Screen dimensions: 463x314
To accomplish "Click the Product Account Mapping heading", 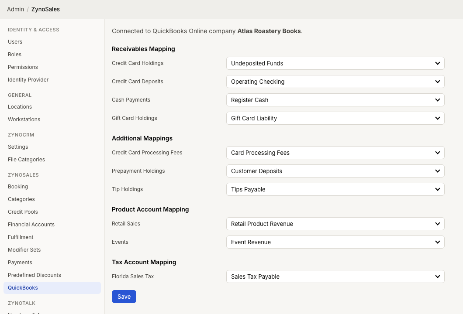I will coord(150,209).
